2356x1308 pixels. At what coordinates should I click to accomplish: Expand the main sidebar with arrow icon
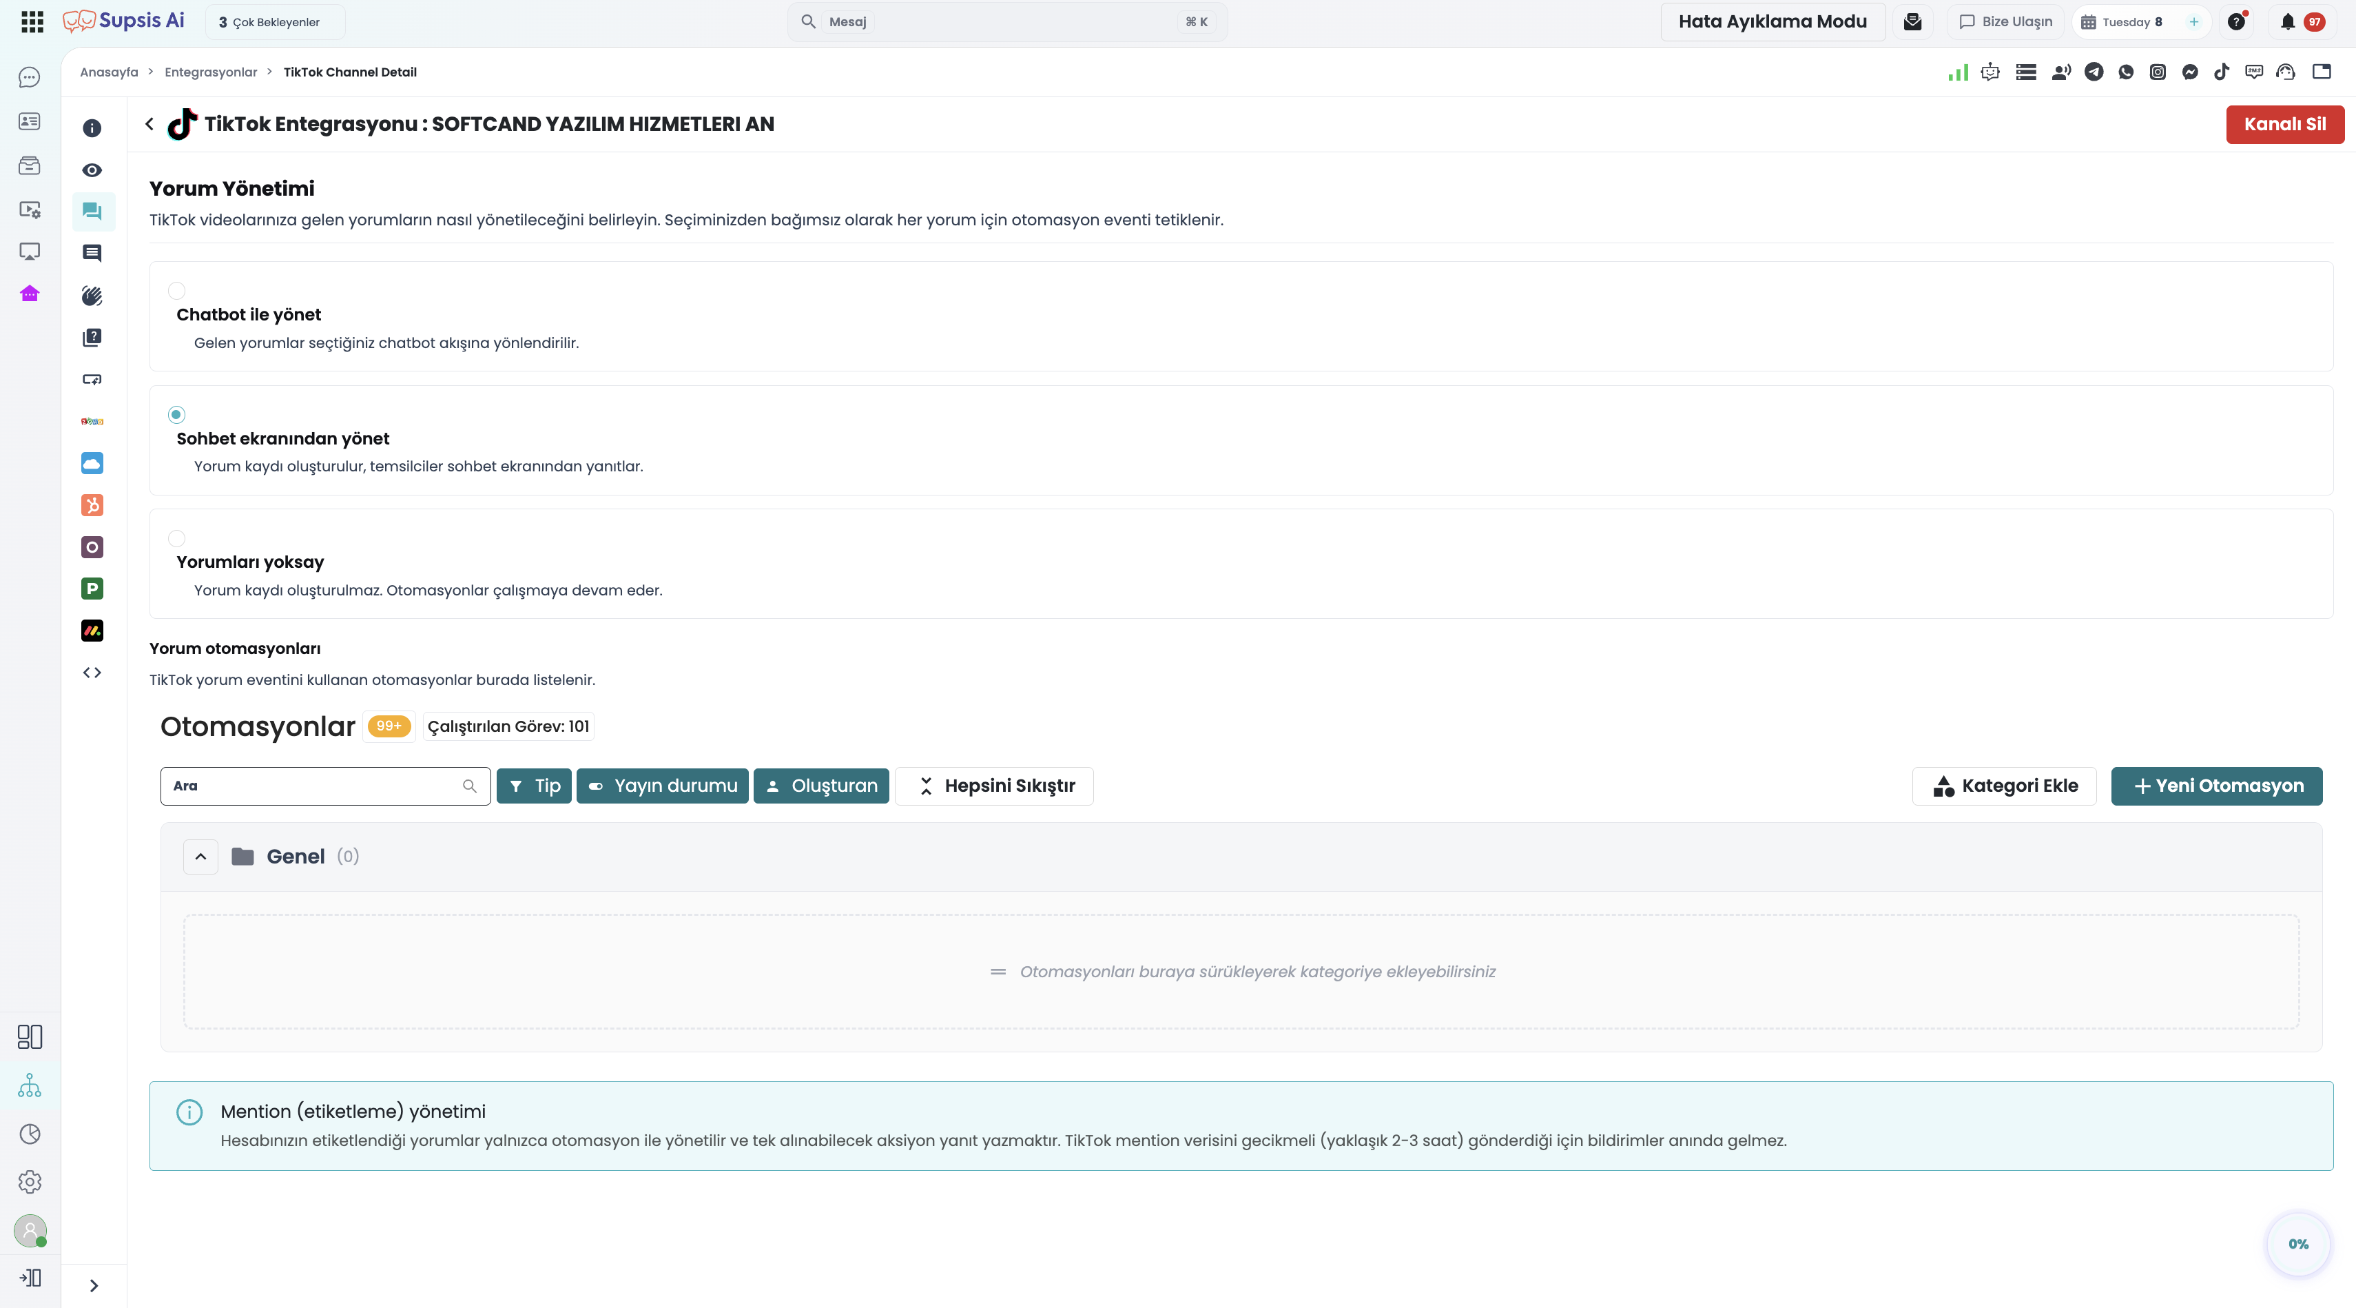coord(29,1278)
